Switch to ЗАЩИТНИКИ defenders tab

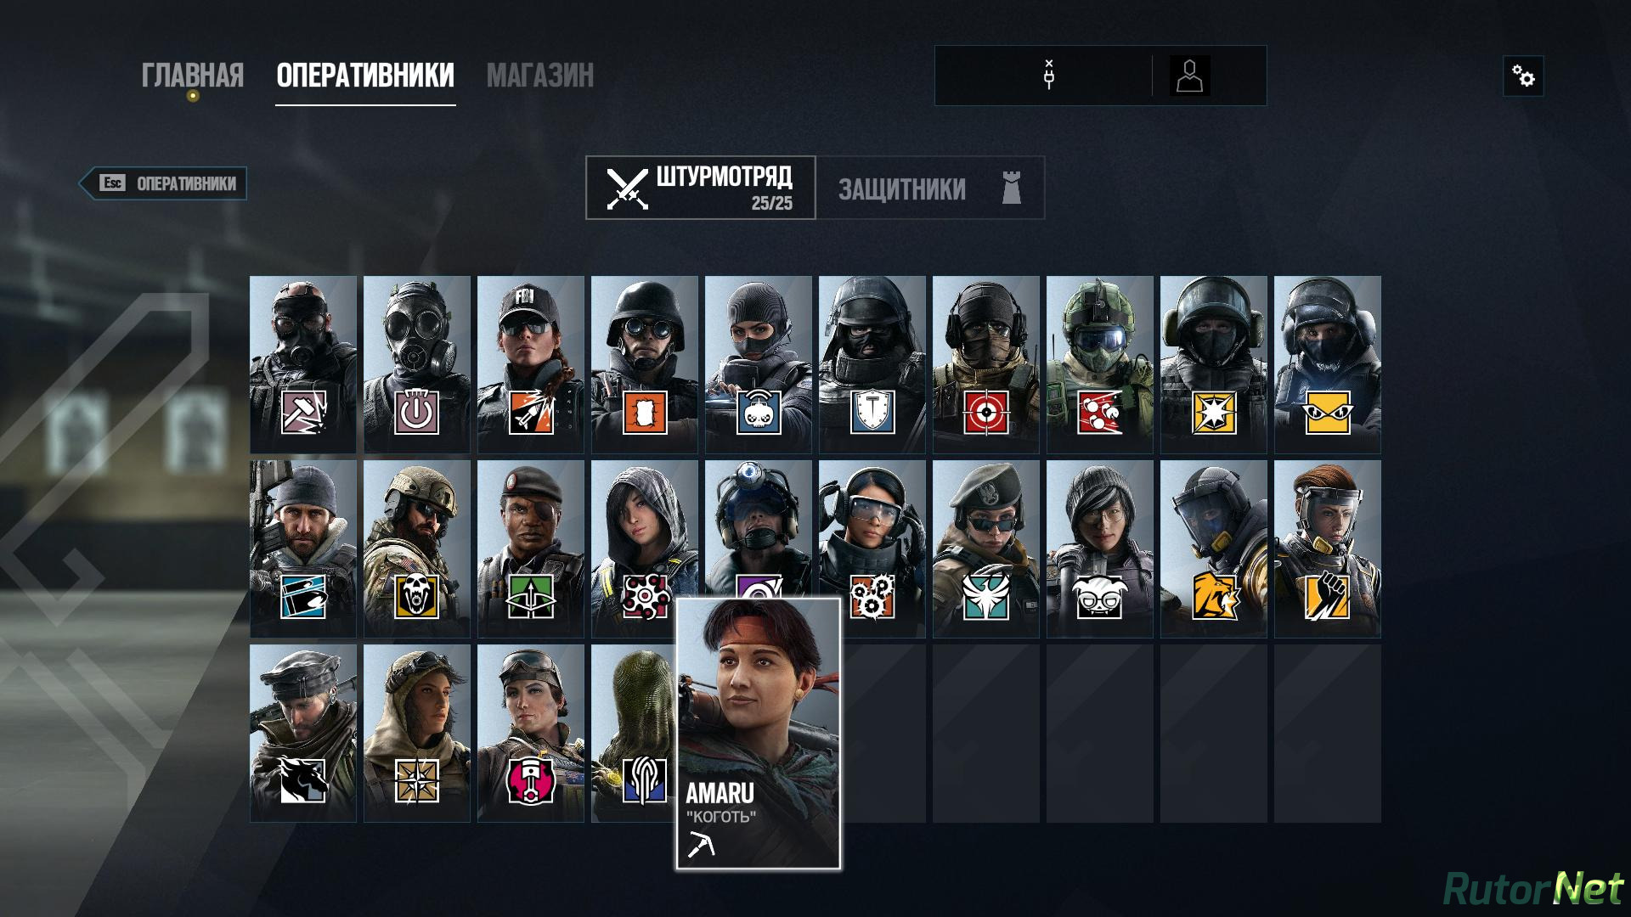[x=930, y=188]
